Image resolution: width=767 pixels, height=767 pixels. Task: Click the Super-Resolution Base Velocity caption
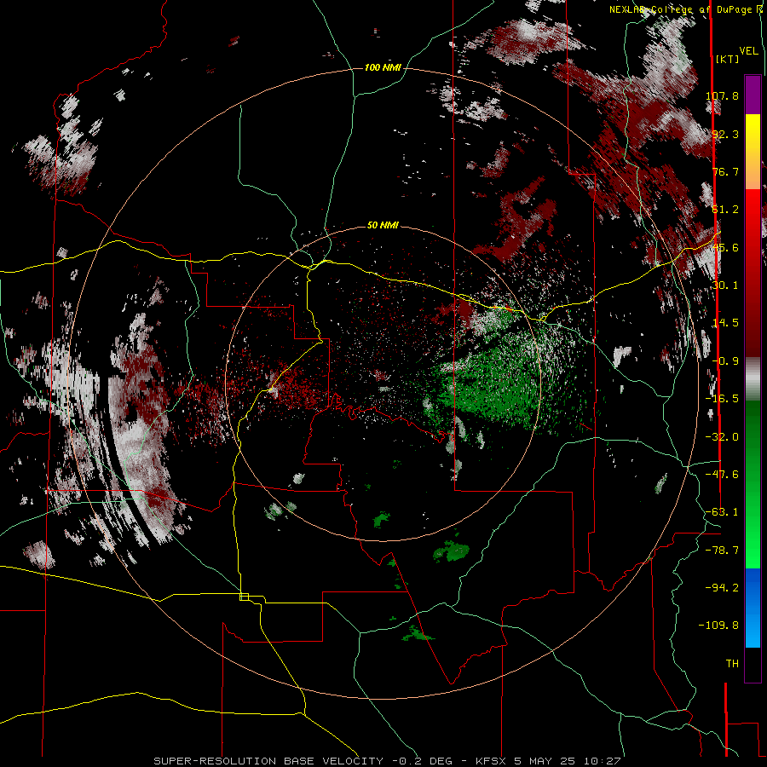tap(386, 761)
